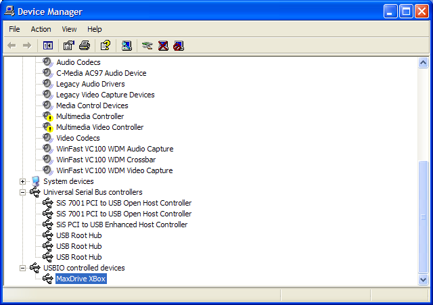The height and width of the screenshot is (305, 433).
Task: Select SiS PCI to USB Enhanced Host Controller
Action: 122,225
